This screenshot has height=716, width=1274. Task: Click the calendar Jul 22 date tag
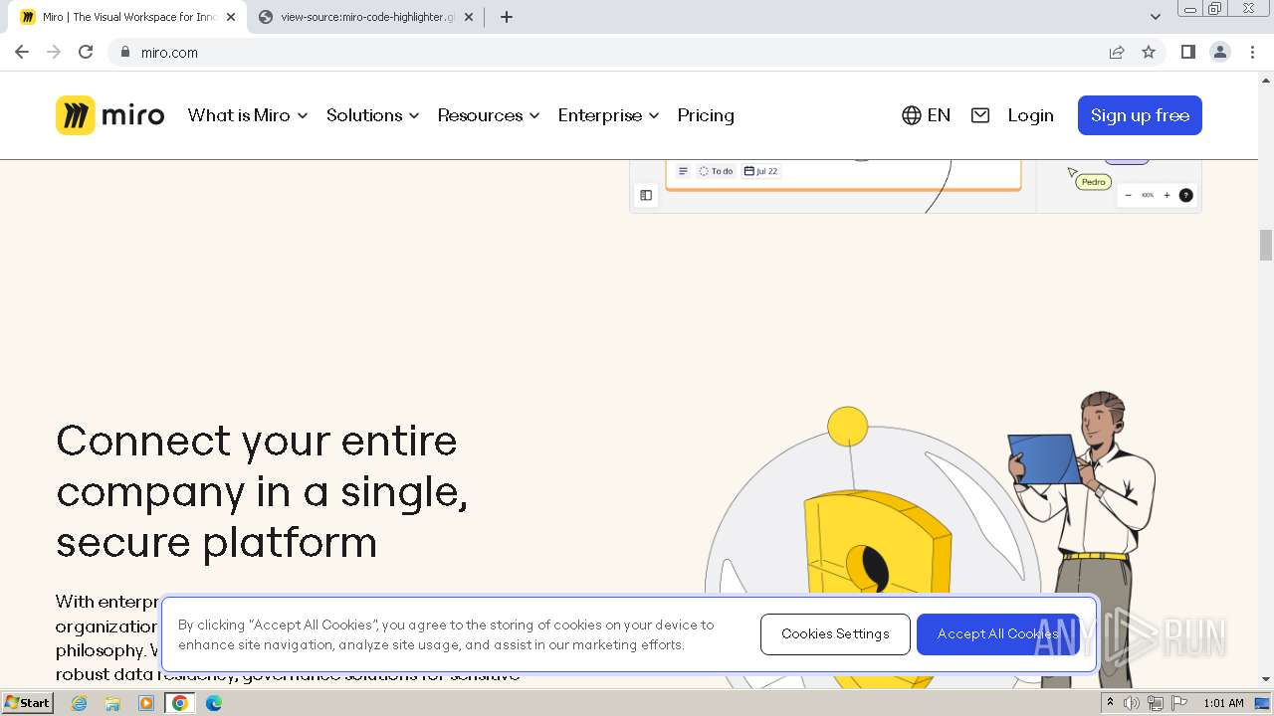[761, 171]
